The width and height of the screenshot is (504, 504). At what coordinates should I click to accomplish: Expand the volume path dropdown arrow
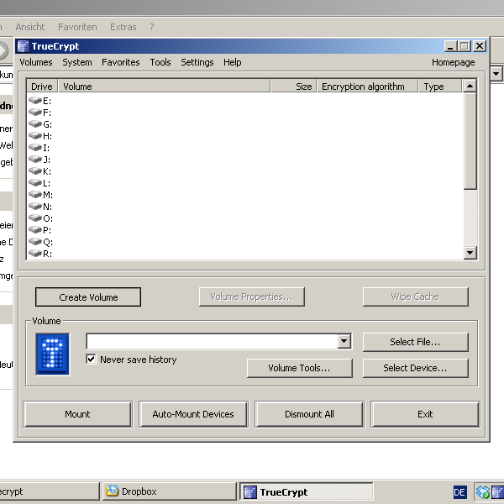click(344, 341)
